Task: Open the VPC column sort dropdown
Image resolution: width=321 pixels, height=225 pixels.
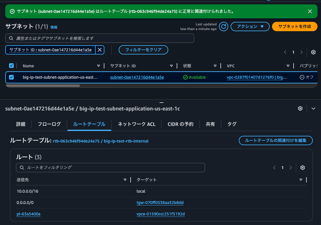Action: tap(288, 66)
